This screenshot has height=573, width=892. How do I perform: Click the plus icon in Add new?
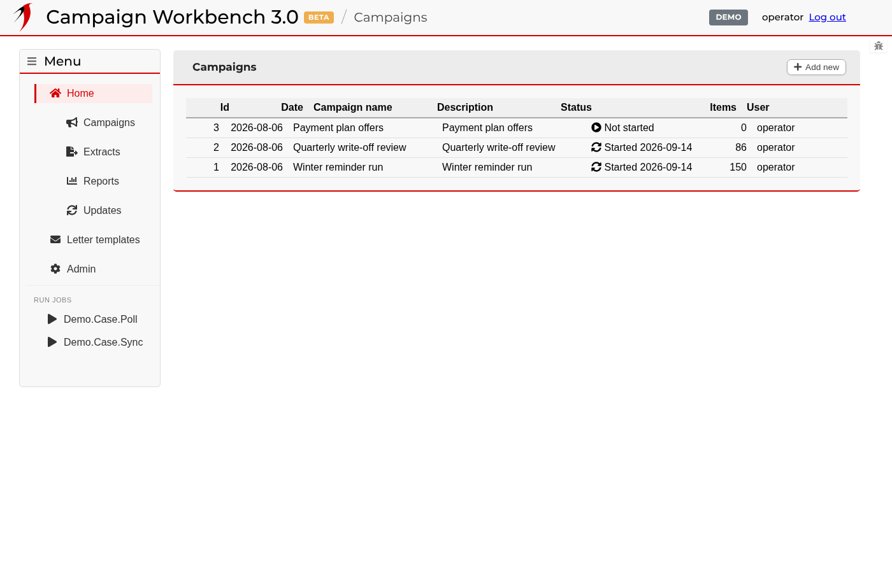[x=798, y=67]
